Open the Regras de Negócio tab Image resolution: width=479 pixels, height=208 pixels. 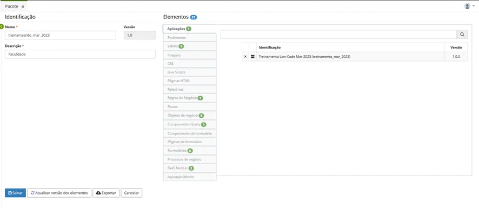point(190,98)
